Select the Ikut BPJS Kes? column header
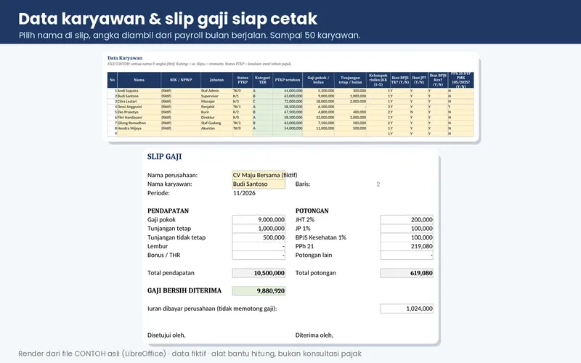Image resolution: width=581 pixels, height=363 pixels. tap(438, 80)
